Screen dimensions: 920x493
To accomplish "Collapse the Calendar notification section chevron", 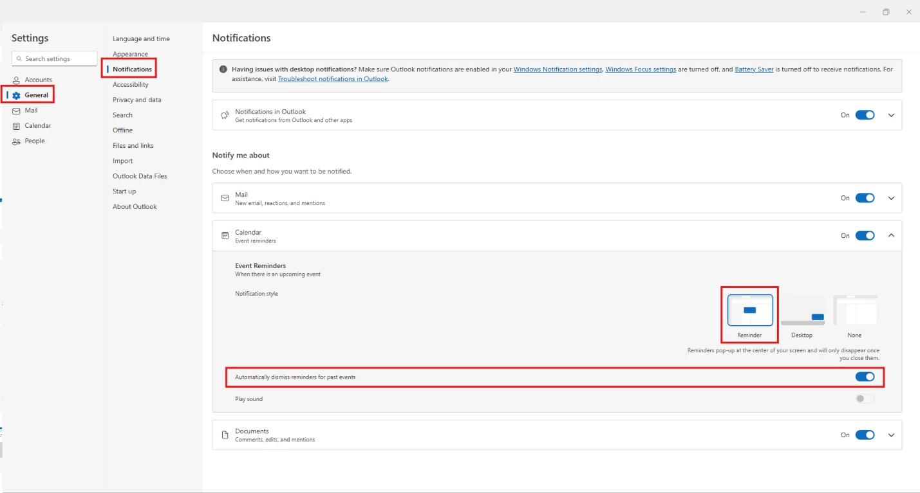I will pyautogui.click(x=891, y=236).
